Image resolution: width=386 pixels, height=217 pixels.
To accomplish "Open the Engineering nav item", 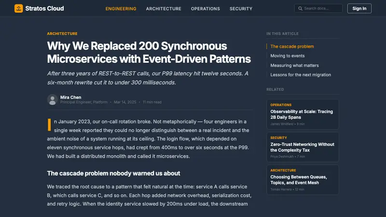I will [x=121, y=9].
